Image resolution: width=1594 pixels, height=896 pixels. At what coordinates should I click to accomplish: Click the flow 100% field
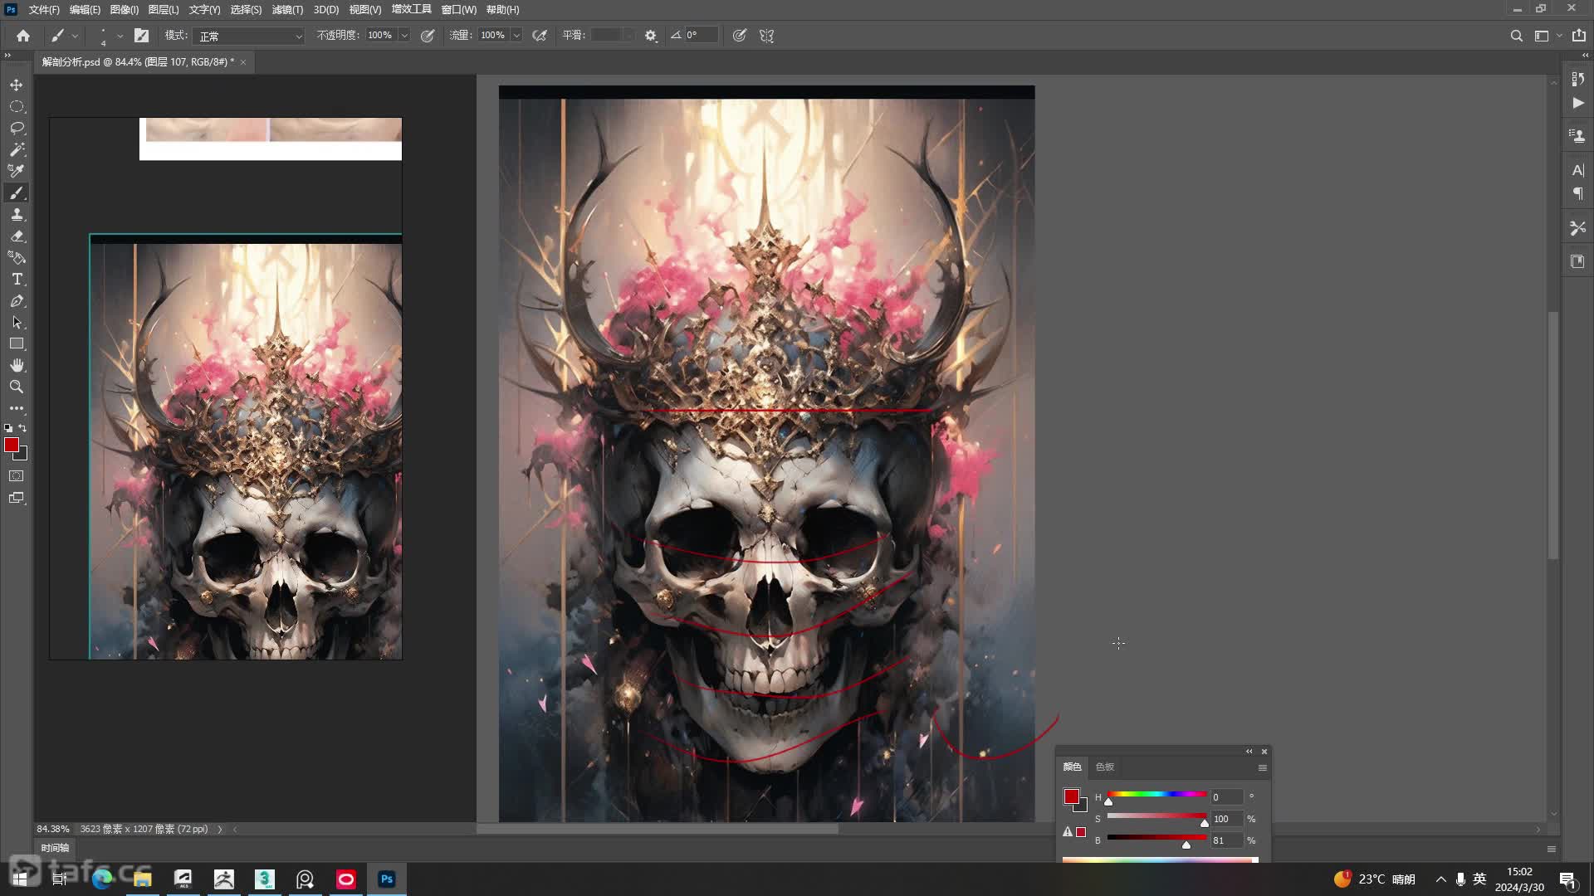tap(493, 36)
